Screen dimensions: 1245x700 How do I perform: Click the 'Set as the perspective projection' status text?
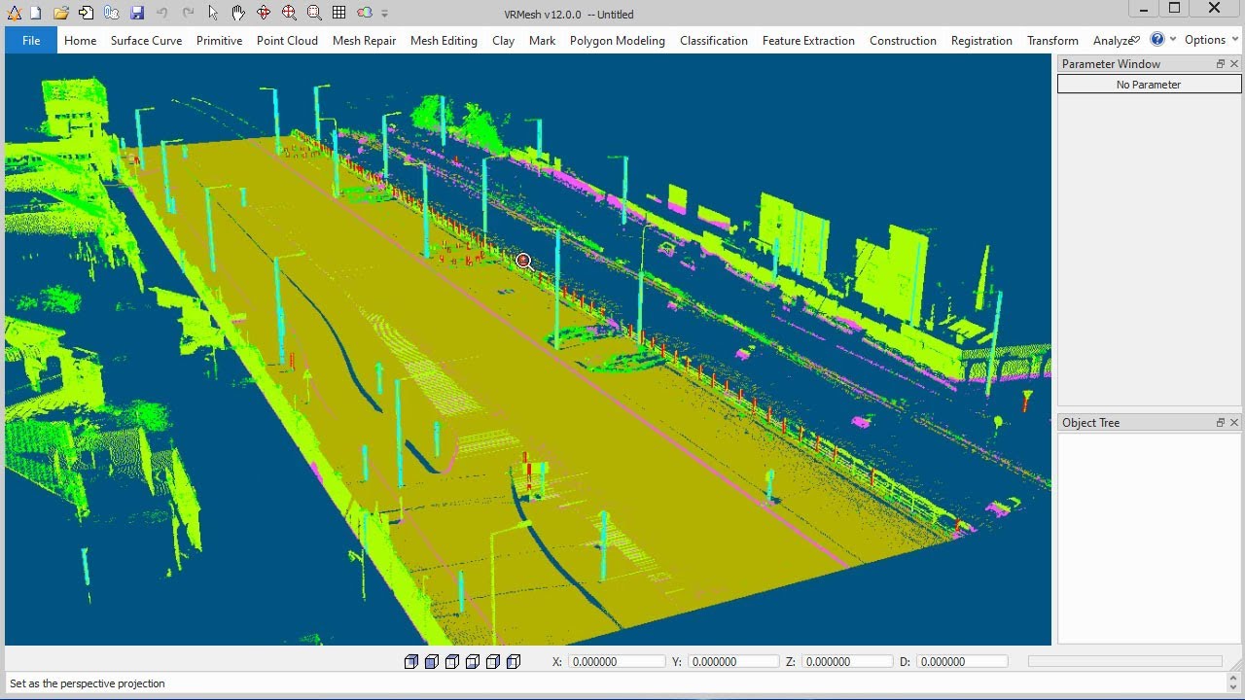(x=88, y=683)
